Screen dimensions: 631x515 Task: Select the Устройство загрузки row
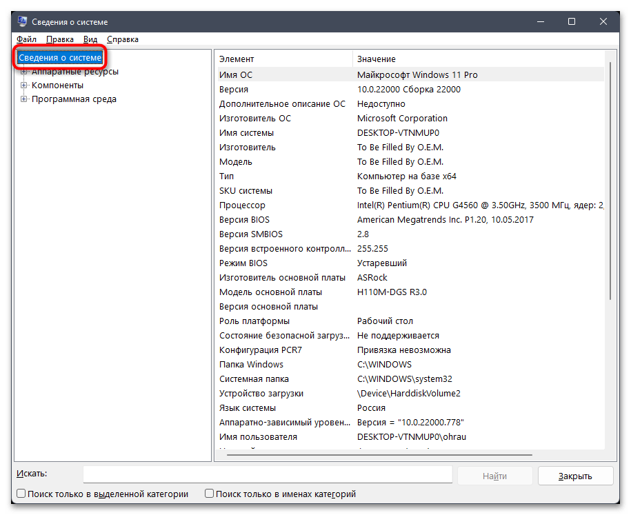(x=410, y=394)
